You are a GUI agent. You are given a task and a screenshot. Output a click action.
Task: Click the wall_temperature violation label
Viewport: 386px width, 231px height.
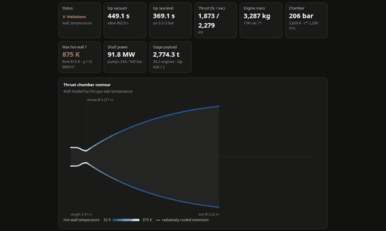coord(77,23)
